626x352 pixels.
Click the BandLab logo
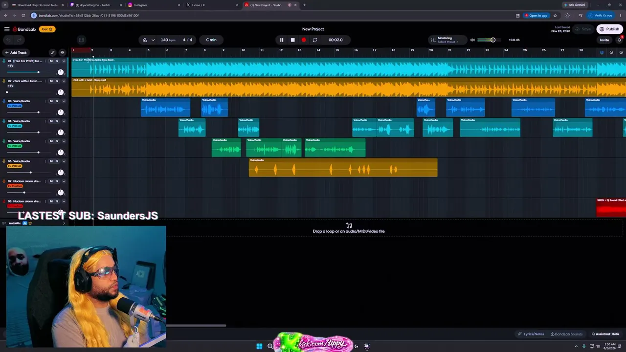click(x=24, y=29)
